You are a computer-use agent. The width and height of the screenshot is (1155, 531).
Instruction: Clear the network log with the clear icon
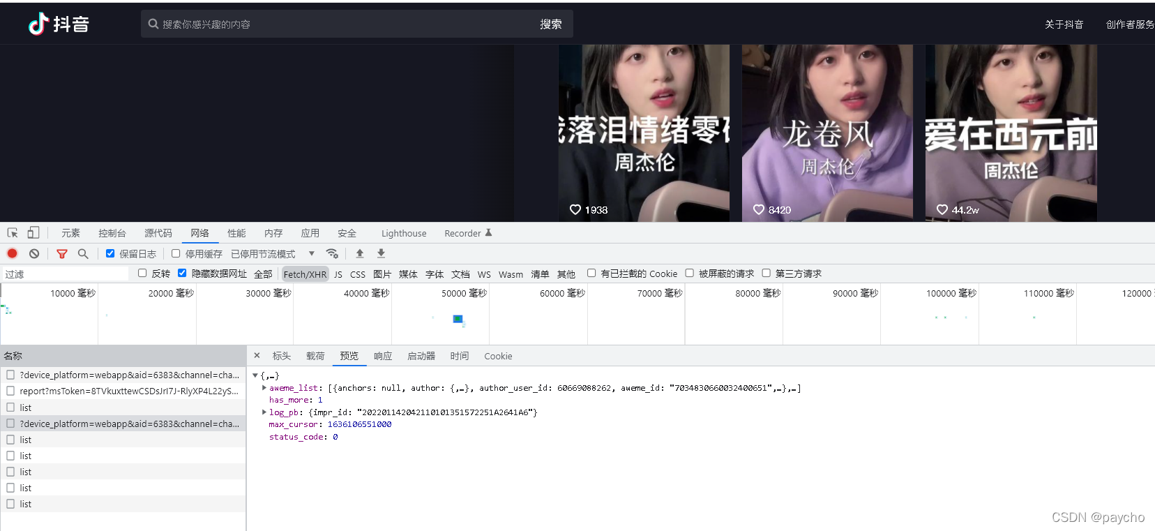click(x=34, y=253)
